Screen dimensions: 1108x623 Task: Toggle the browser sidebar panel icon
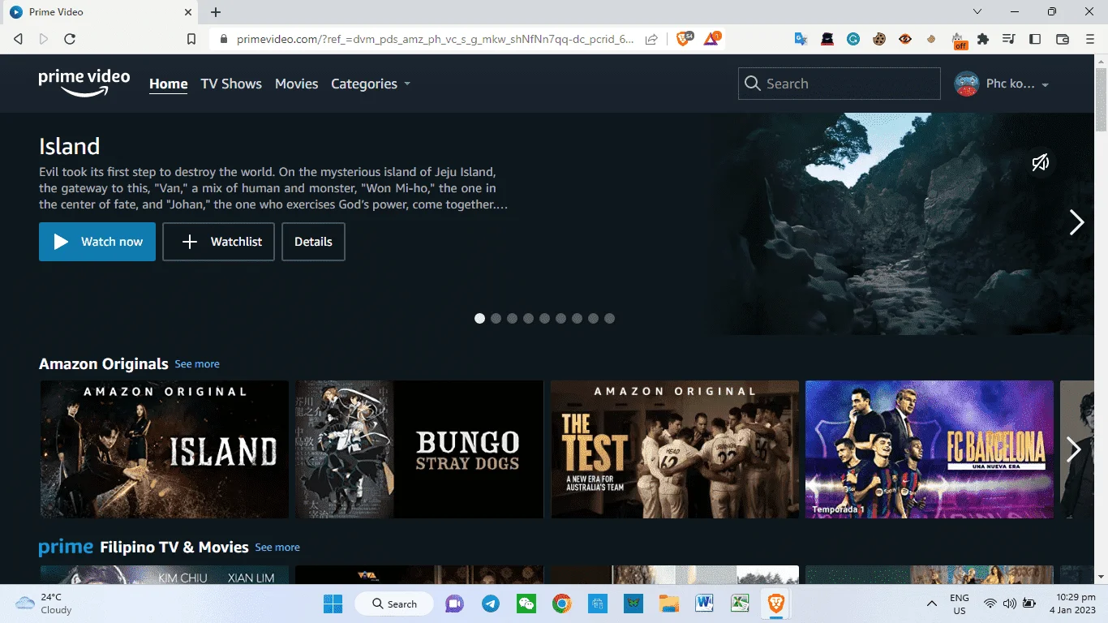point(1035,38)
